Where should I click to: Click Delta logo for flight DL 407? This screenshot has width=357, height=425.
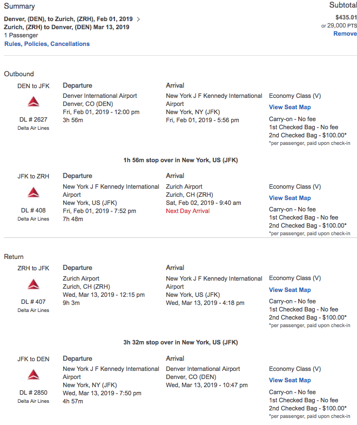pyautogui.click(x=33, y=284)
